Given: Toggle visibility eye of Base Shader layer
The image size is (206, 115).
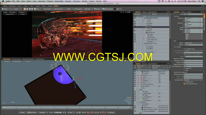Looking at the screenshot, I should (x=135, y=74).
